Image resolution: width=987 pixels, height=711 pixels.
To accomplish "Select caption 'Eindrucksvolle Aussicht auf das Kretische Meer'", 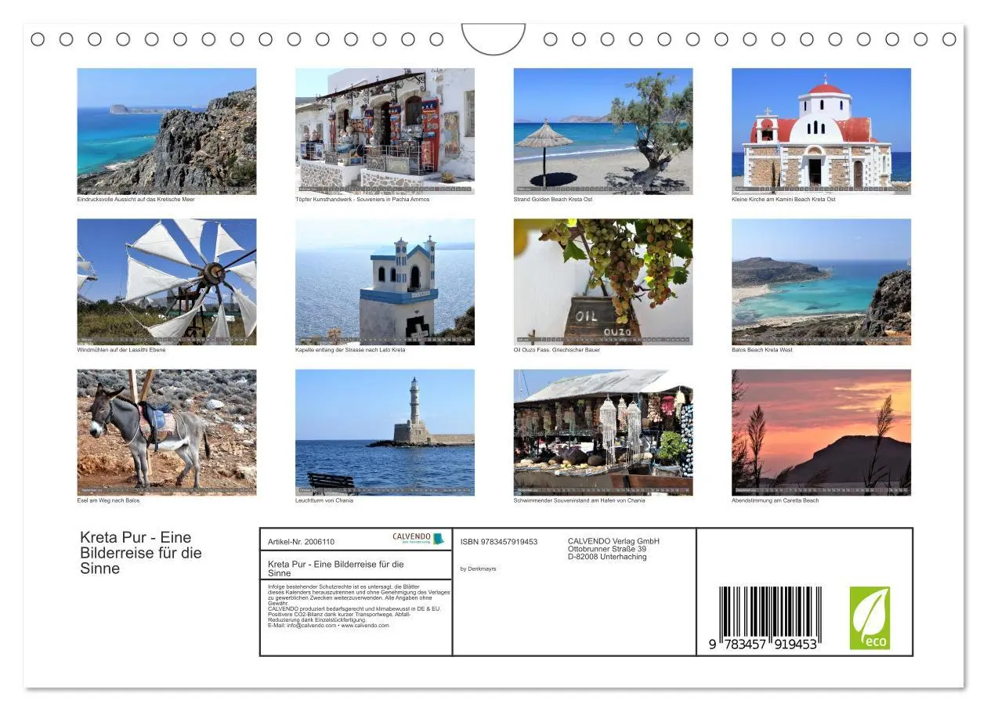I will point(136,200).
